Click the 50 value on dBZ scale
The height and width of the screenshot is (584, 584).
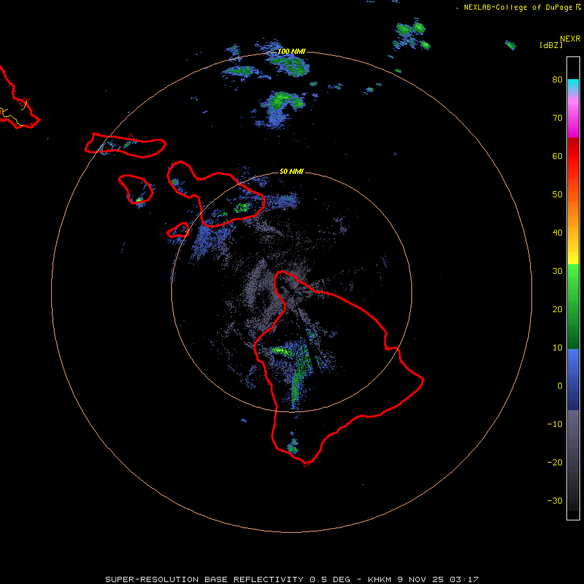point(557,195)
